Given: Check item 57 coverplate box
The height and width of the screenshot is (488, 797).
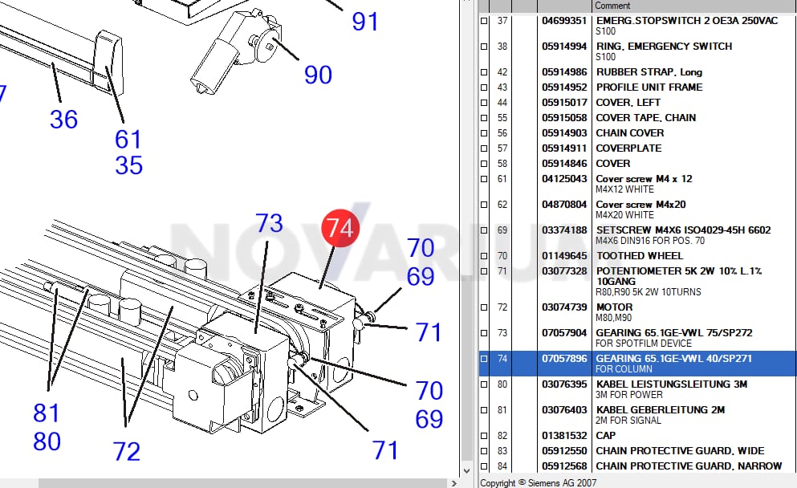Looking at the screenshot, I should [484, 148].
